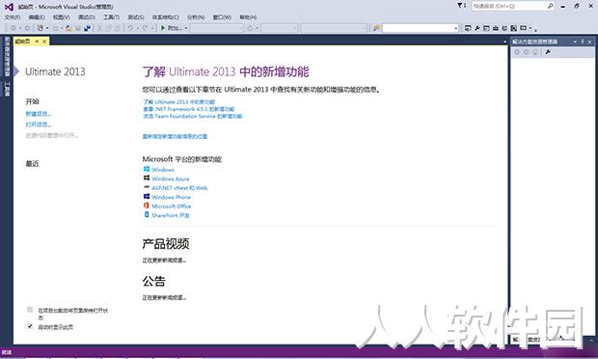Click the New Project link under 开始

click(39, 114)
